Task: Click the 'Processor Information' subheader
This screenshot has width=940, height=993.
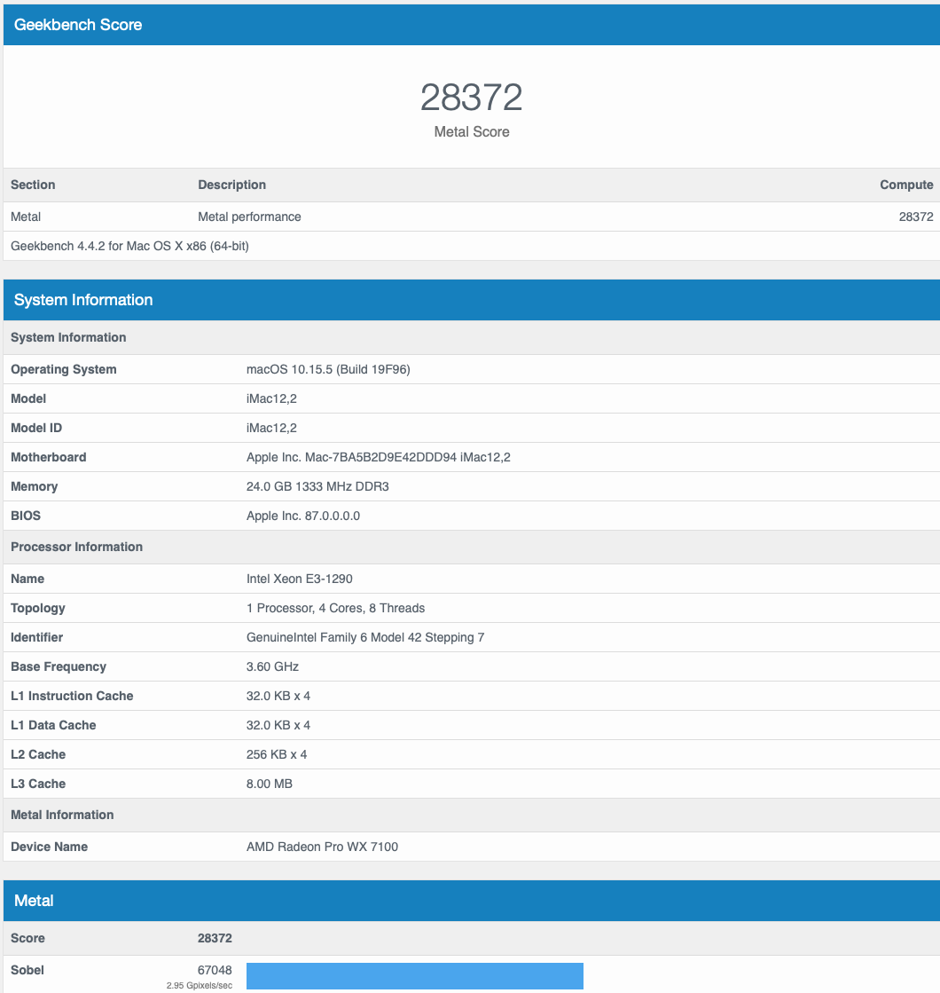Action: click(x=76, y=547)
